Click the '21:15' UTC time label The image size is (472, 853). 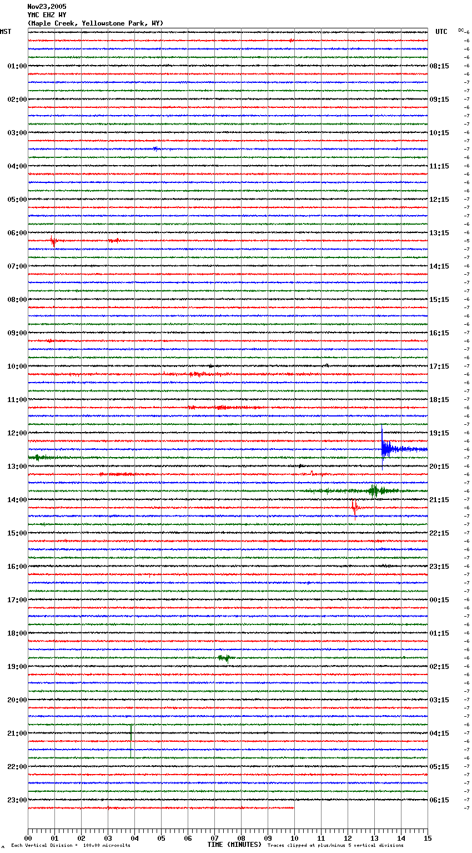[439, 500]
